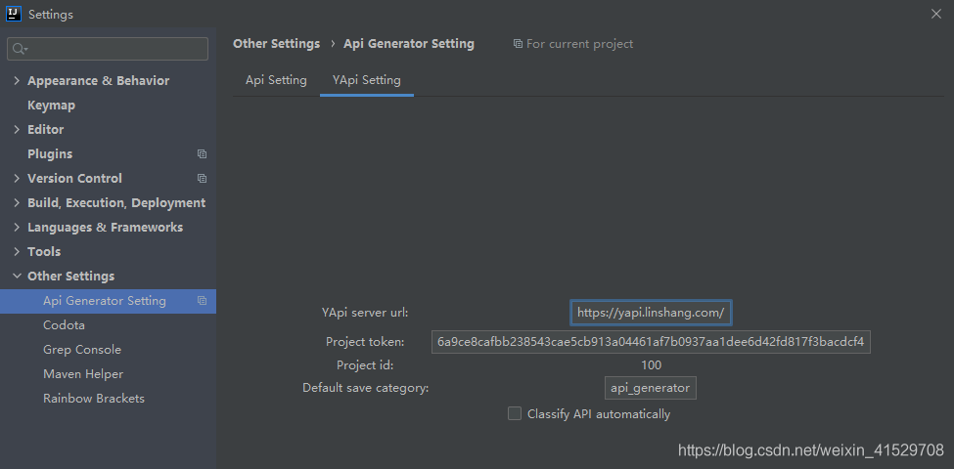
Task: Click project-level icon next to Plugins
Action: (x=202, y=154)
